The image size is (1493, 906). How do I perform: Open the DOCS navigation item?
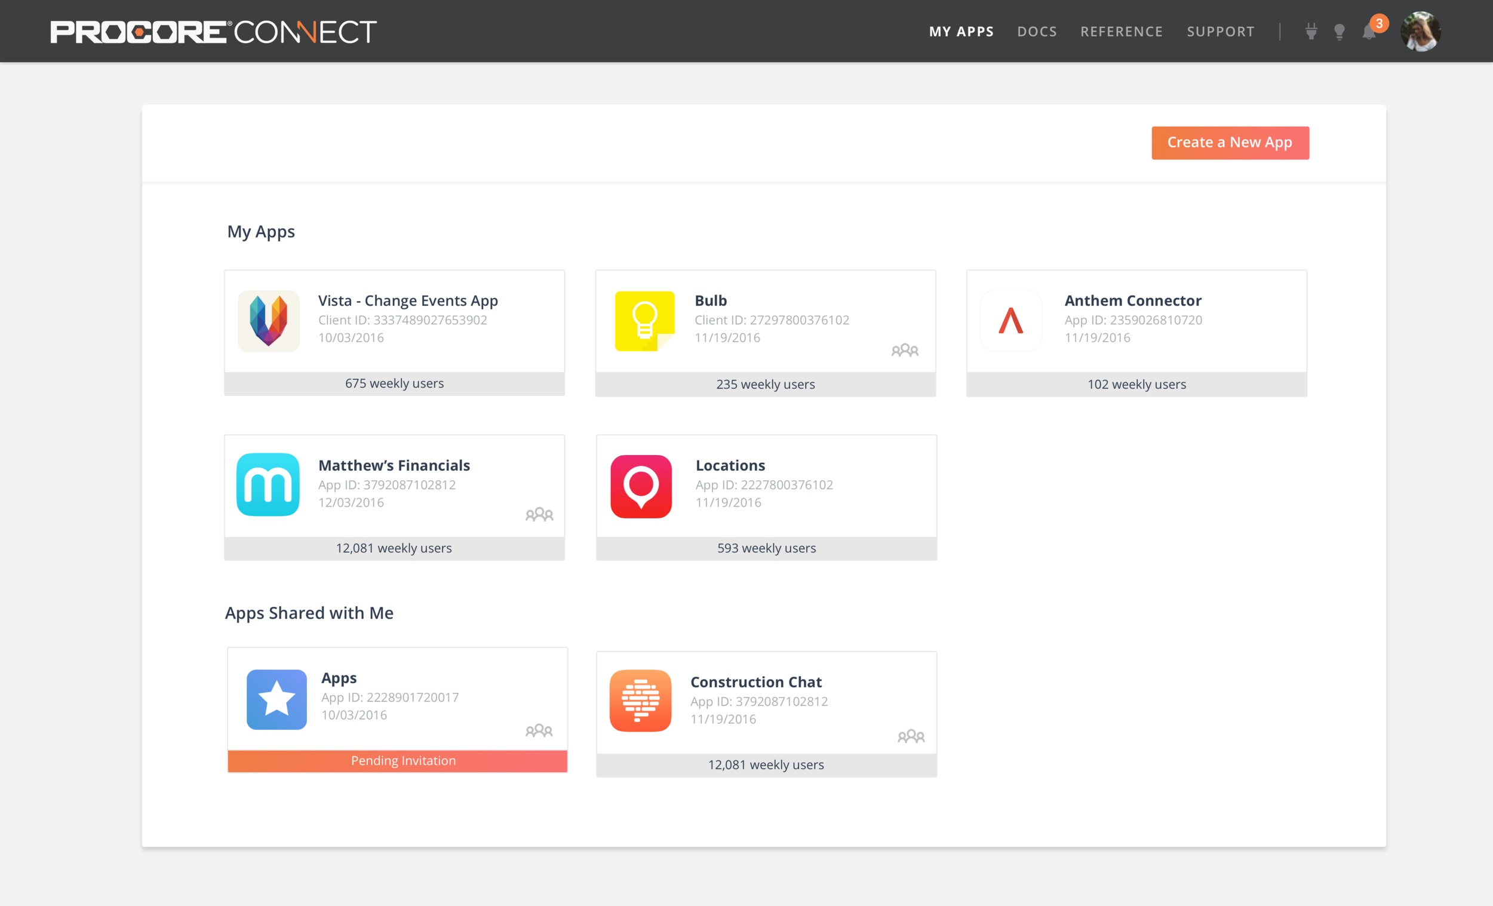(x=1037, y=32)
